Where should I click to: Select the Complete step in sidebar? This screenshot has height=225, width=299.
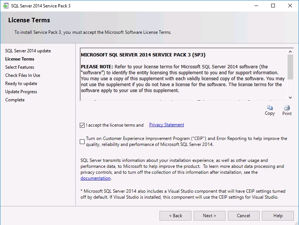pos(15,100)
